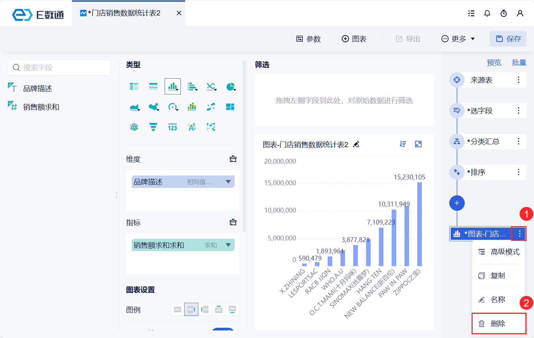Set legend position to top
The image size is (534, 338).
pyautogui.click(x=218, y=309)
